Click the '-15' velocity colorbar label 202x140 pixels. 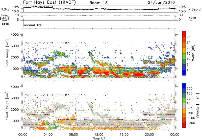(190, 108)
